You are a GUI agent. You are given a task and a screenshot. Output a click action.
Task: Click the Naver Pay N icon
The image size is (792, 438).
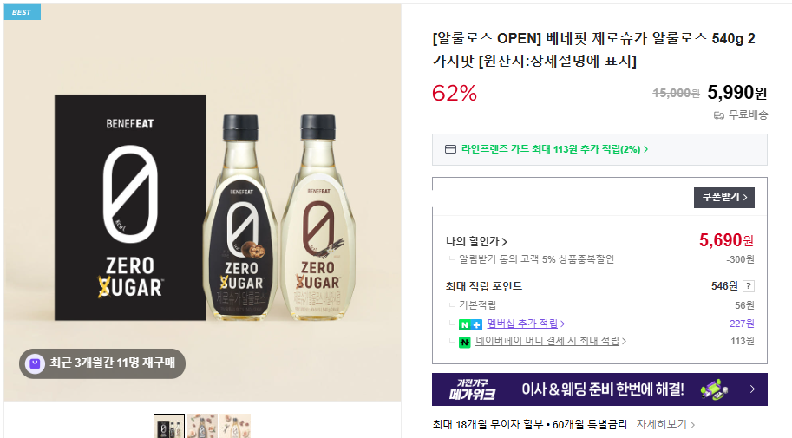click(464, 342)
